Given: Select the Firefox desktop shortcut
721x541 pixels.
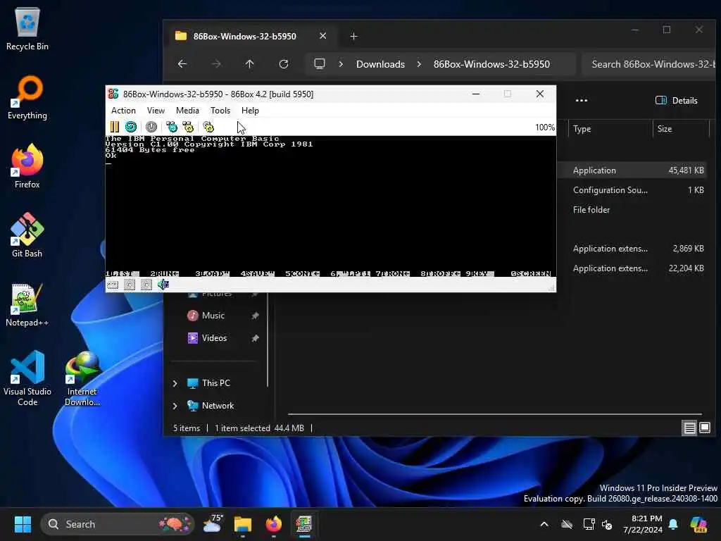Looking at the screenshot, I should click(x=27, y=166).
